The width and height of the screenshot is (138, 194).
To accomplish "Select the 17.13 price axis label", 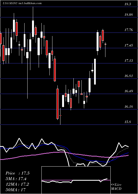I will (x=129, y=61).
